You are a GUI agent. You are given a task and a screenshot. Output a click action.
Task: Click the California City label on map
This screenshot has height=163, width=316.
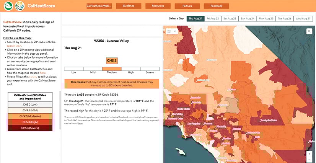(x=203, y=80)
